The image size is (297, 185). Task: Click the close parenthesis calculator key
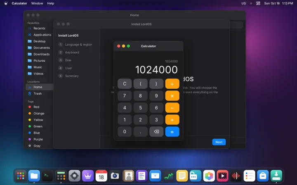156,83
